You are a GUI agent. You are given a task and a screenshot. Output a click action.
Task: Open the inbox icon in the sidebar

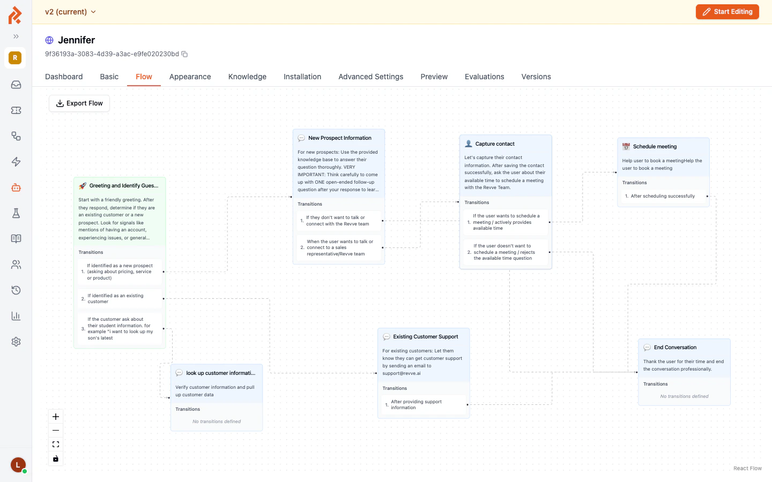(x=16, y=85)
